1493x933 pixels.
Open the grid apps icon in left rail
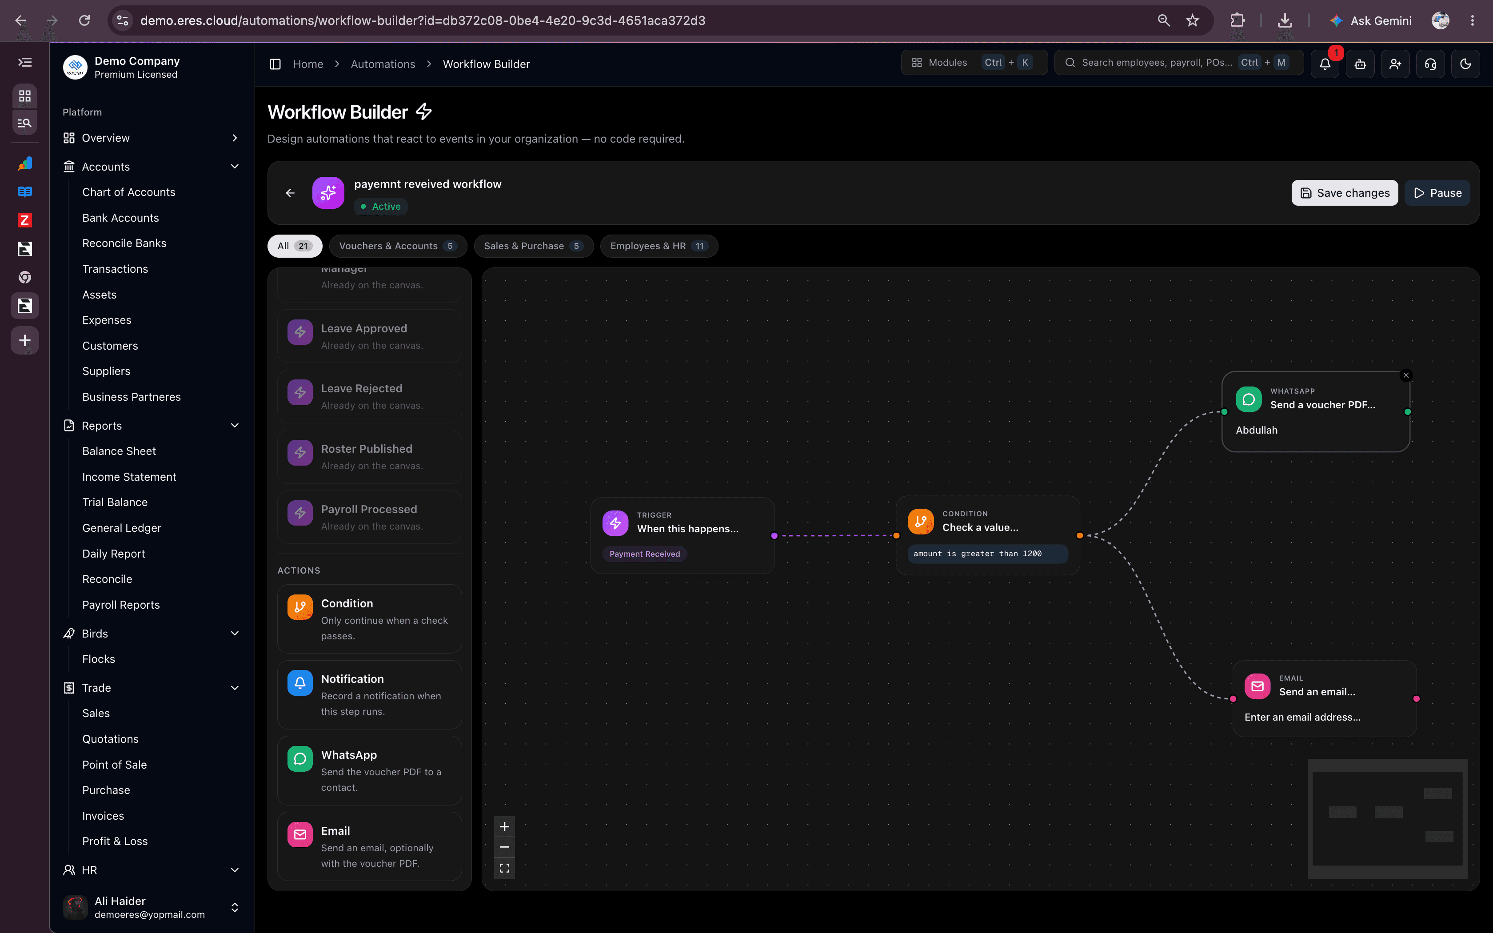[x=25, y=96]
